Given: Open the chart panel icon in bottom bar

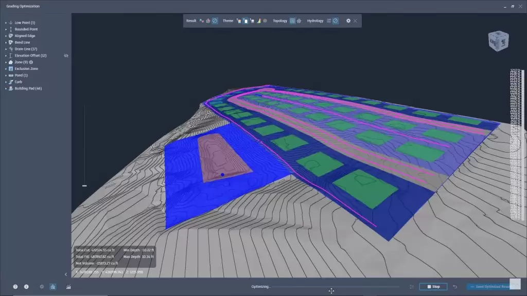Looking at the screenshot, I should coord(68,287).
